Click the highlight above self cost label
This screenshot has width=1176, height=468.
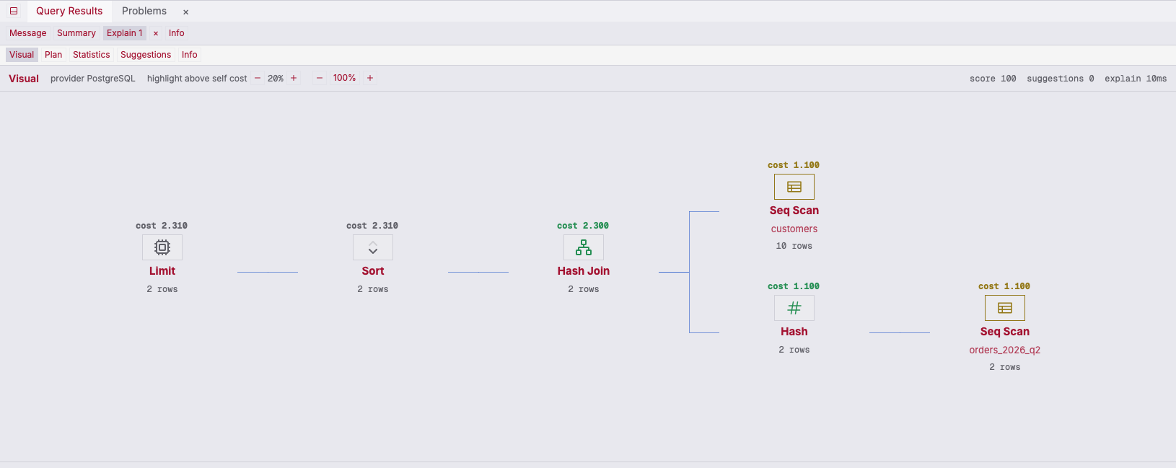coord(197,79)
